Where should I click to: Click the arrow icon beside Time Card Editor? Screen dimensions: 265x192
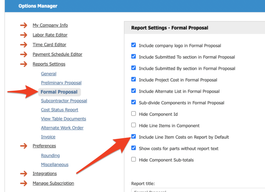coord(24,45)
